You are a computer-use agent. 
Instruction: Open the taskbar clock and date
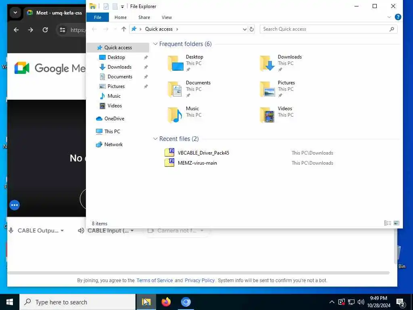[x=378, y=302]
